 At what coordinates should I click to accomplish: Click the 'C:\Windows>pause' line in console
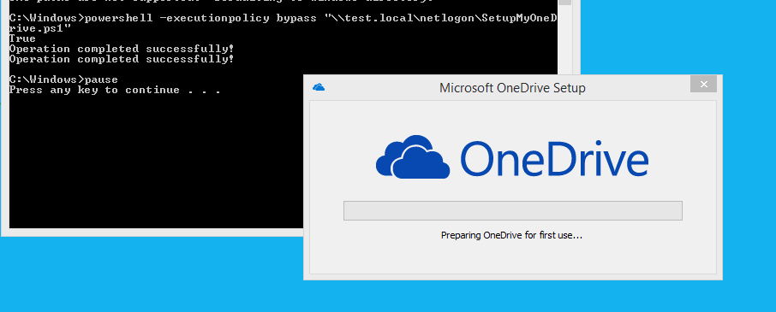tap(64, 79)
